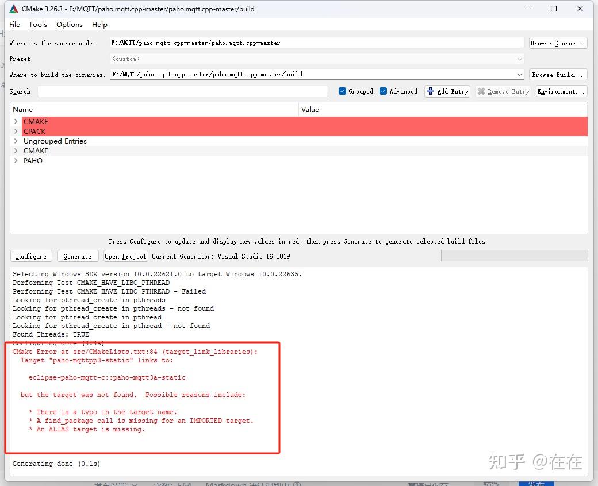The height and width of the screenshot is (486, 598).
Task: Click the plus icon to add an entry
Action: [430, 91]
